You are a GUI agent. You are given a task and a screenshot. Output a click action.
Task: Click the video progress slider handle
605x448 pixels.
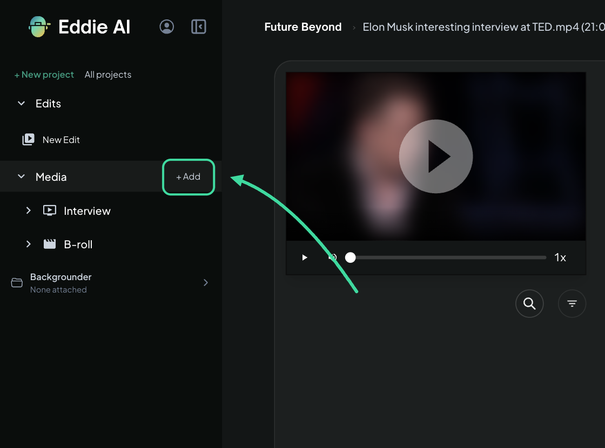coord(351,257)
